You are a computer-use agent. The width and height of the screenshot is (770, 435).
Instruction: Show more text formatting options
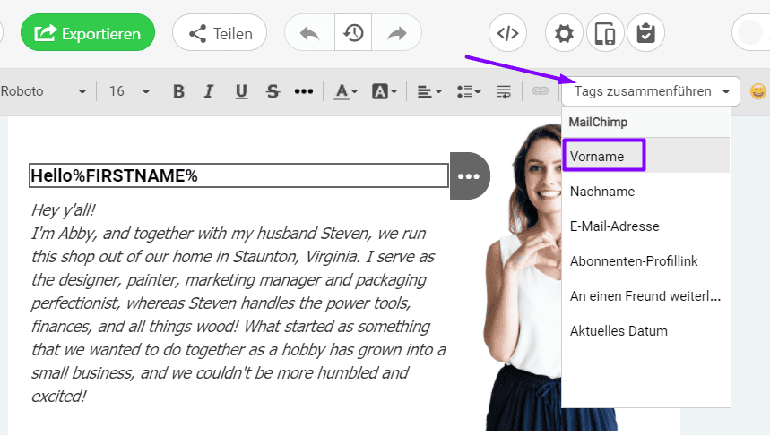click(x=304, y=91)
